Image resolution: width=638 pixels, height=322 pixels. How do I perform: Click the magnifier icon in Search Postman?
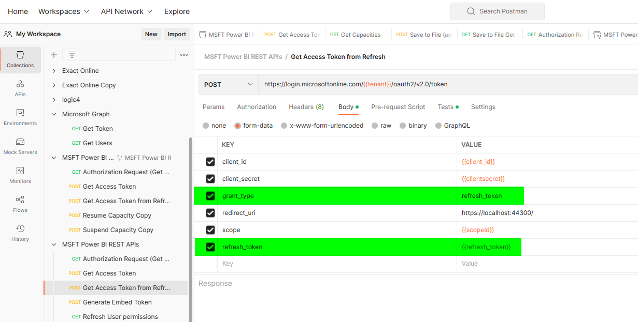coord(471,11)
